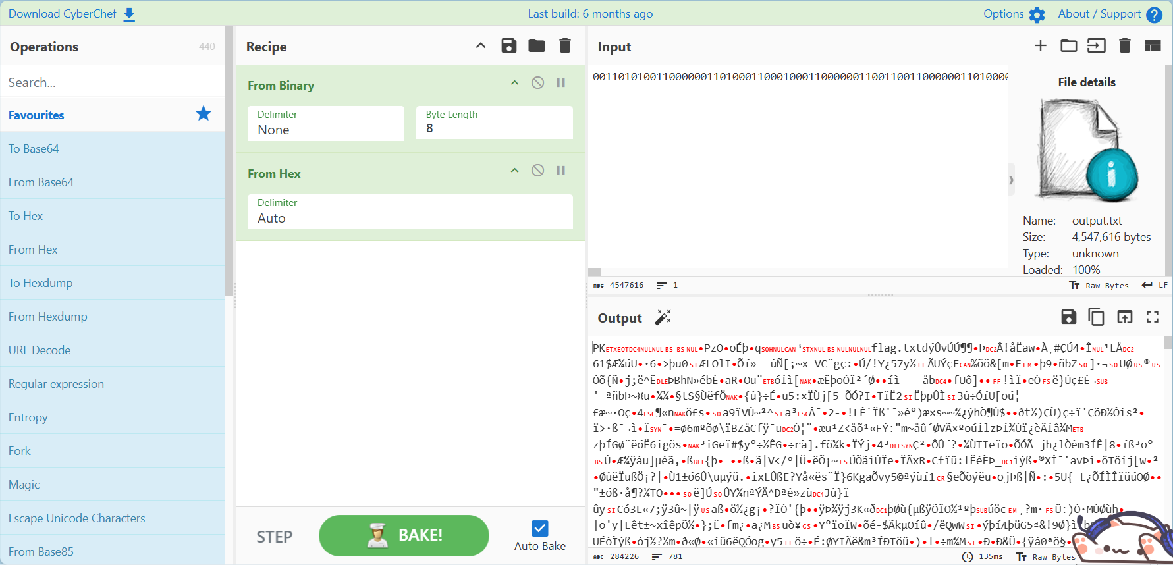
Task: Click the Last build: 6 months ago text
Action: pos(590,14)
